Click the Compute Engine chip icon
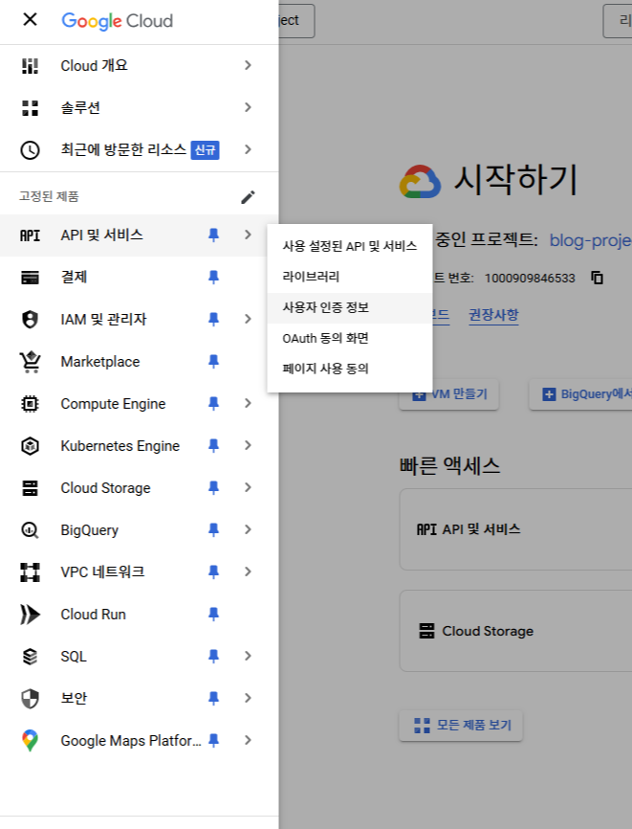 30,404
